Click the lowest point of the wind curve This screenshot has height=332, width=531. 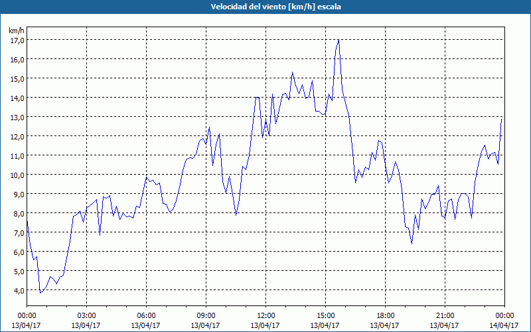[x=40, y=293]
